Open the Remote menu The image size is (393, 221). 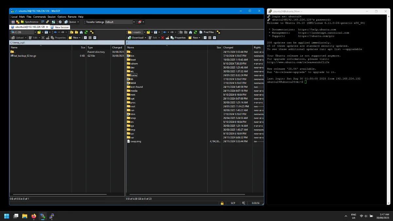pyautogui.click(x=72, y=17)
